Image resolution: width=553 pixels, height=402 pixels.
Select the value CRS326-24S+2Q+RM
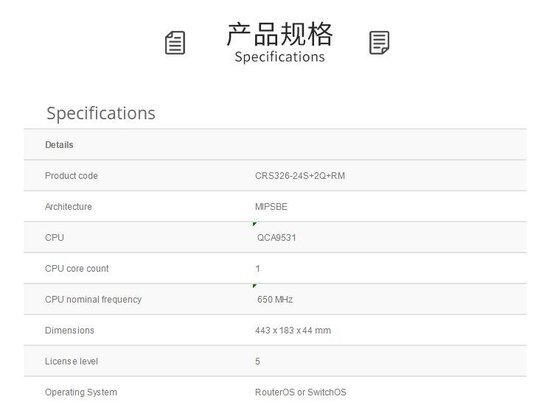point(300,176)
